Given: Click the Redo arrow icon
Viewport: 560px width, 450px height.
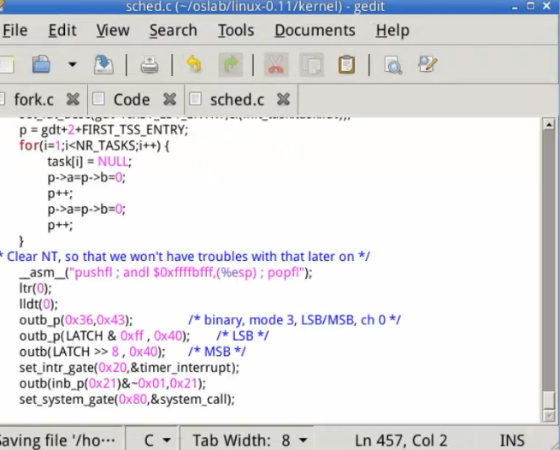Looking at the screenshot, I should pos(230,65).
